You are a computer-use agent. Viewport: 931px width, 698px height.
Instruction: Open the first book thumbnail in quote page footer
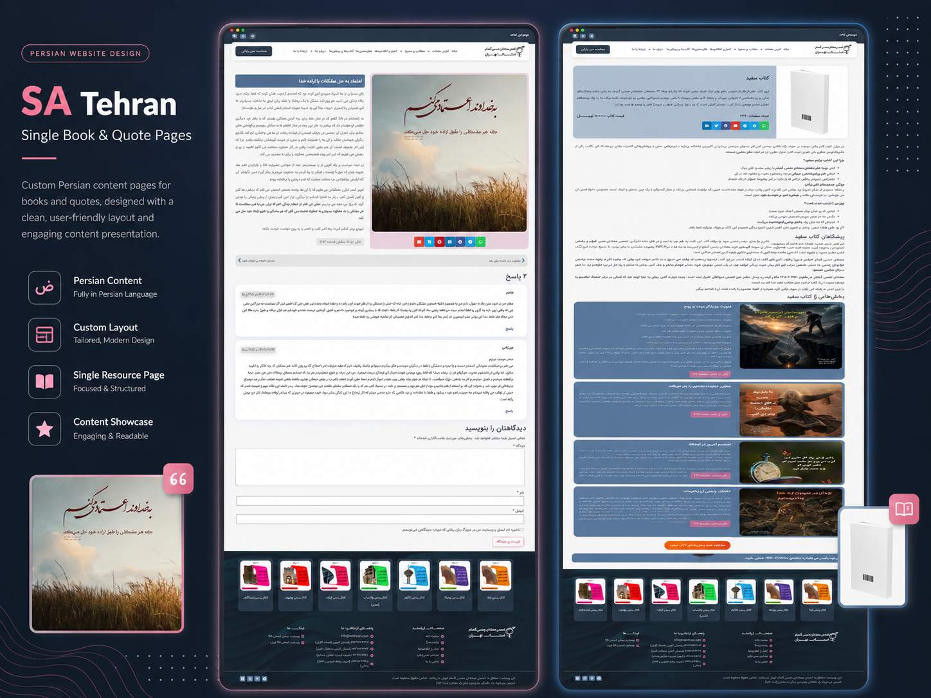coord(255,576)
